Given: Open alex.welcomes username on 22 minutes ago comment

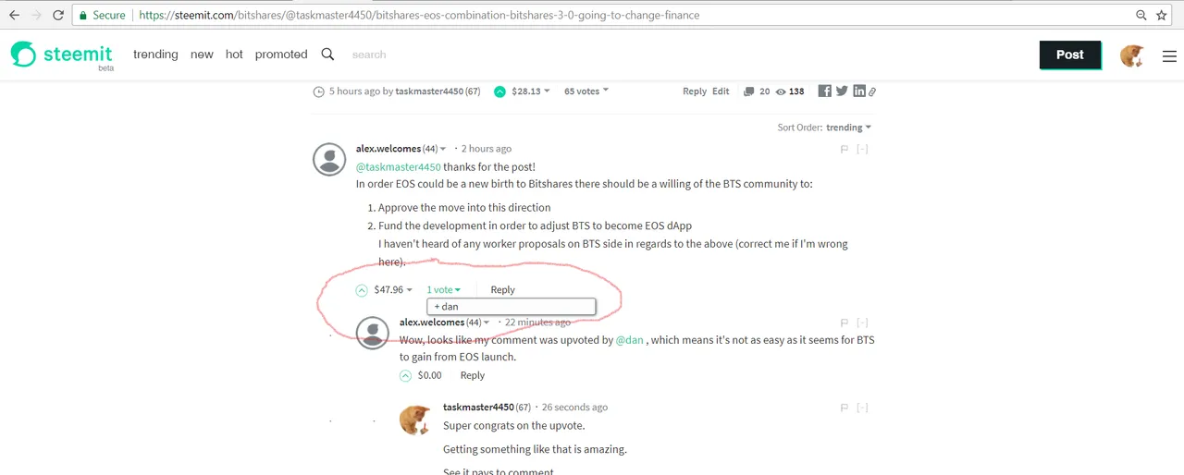Looking at the screenshot, I should (432, 323).
